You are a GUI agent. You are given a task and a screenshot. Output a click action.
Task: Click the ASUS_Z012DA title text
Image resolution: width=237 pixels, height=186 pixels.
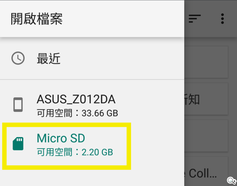76,99
